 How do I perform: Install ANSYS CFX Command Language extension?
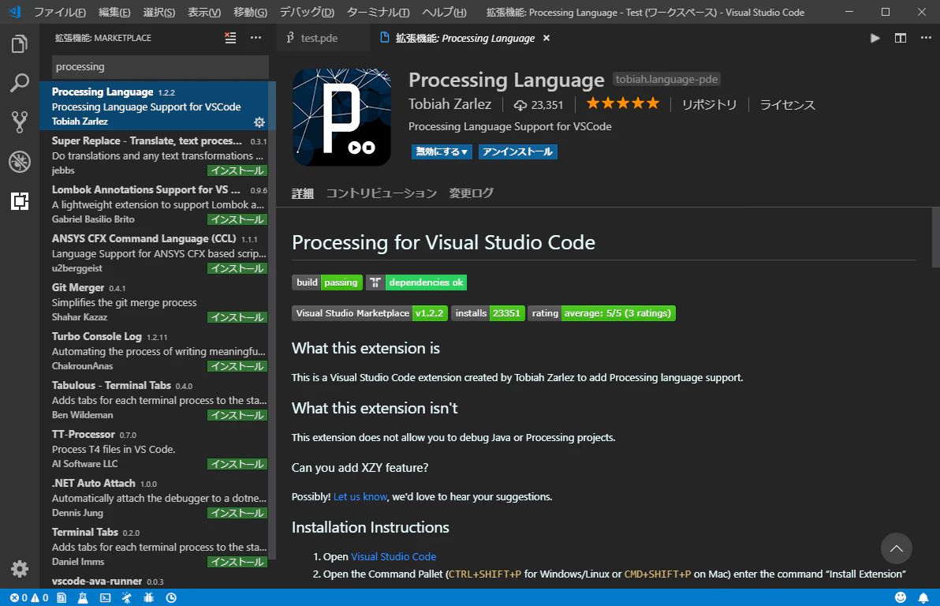pos(237,269)
